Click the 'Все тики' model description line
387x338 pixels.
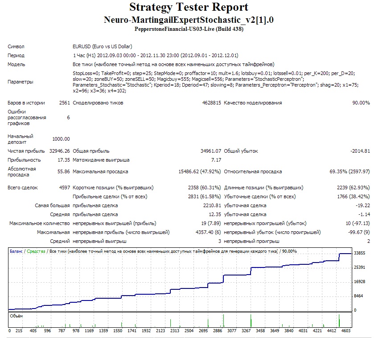point(173,64)
